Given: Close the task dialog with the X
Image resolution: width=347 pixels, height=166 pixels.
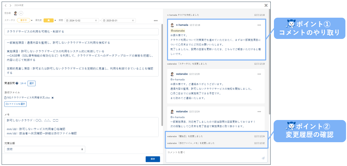Looking at the screenshot, I should point(266,5).
